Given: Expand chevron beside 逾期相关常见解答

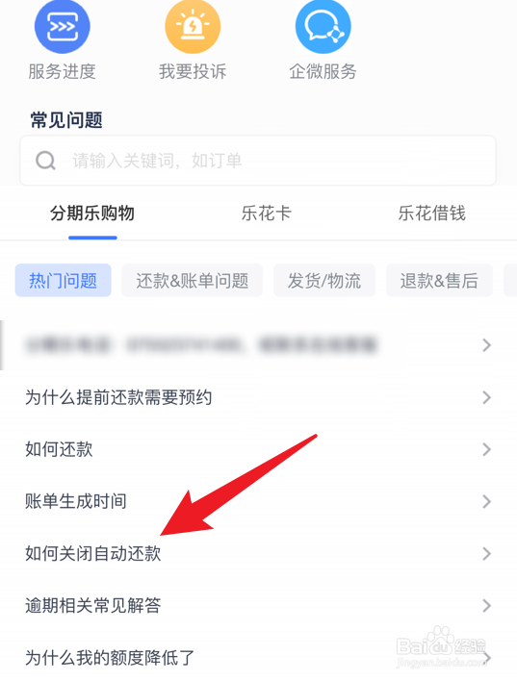Looking at the screenshot, I should [x=487, y=606].
